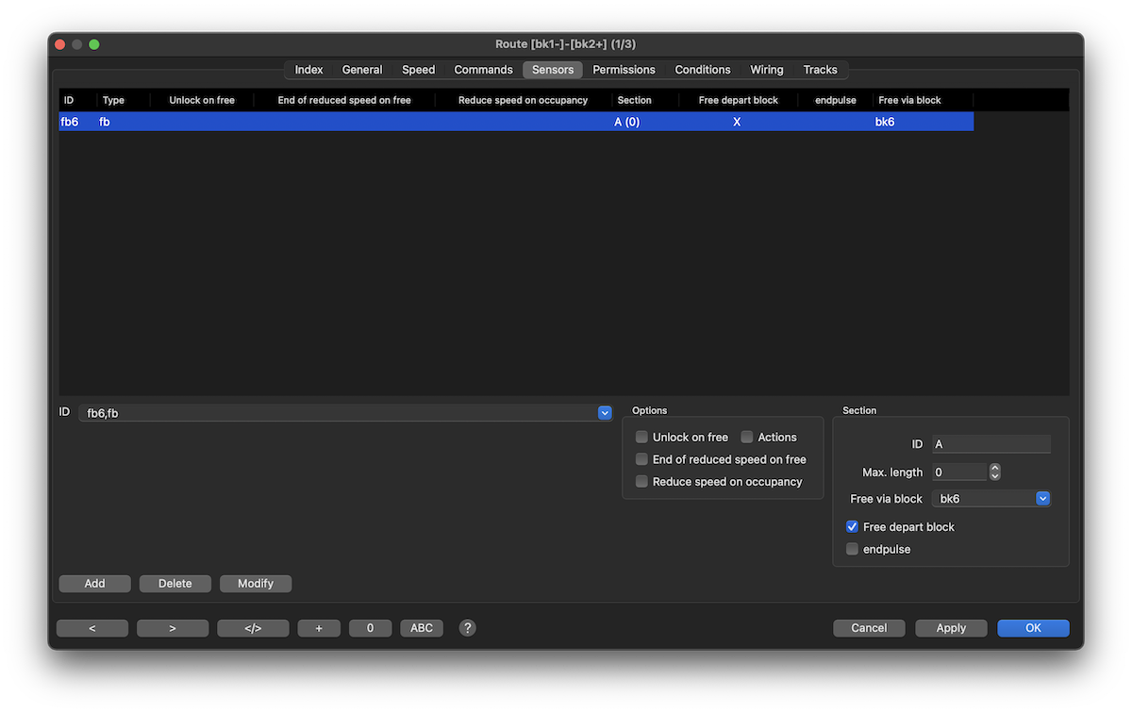Click the help question mark icon
Screen dimensions: 1132x713
point(467,628)
